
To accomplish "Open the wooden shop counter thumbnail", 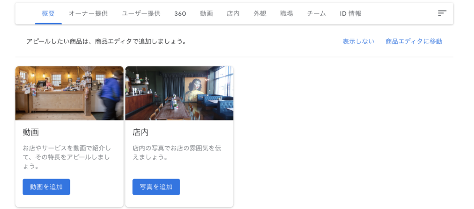I will click(69, 93).
